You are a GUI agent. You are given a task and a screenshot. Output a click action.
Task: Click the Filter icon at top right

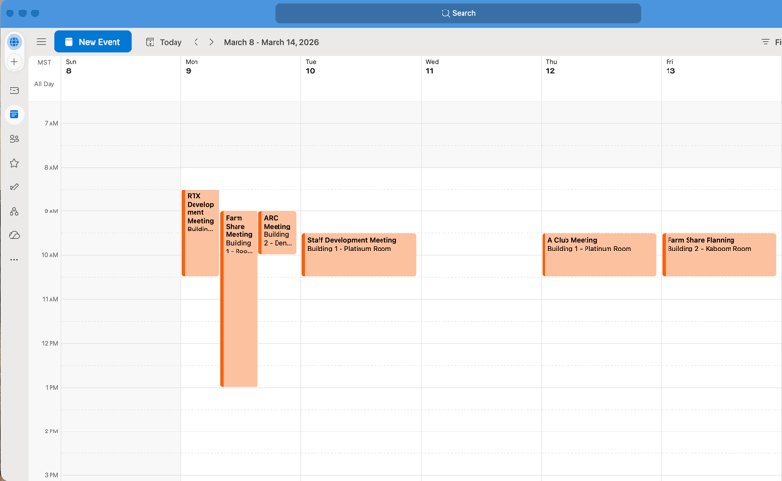click(765, 42)
